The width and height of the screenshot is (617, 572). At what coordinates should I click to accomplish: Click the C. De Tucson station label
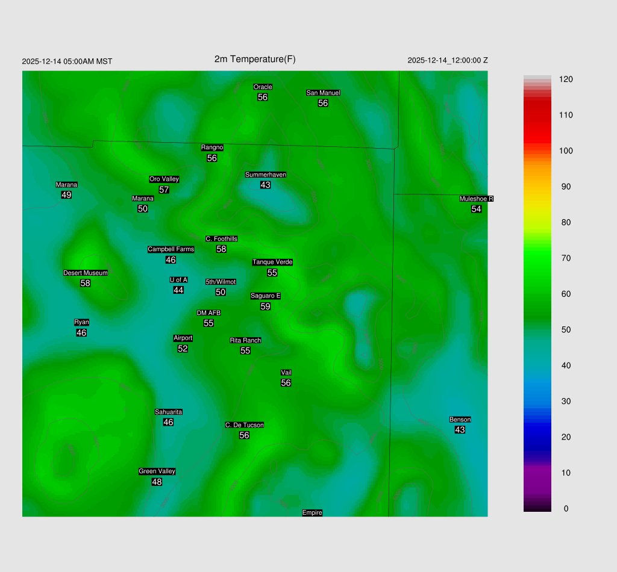244,425
